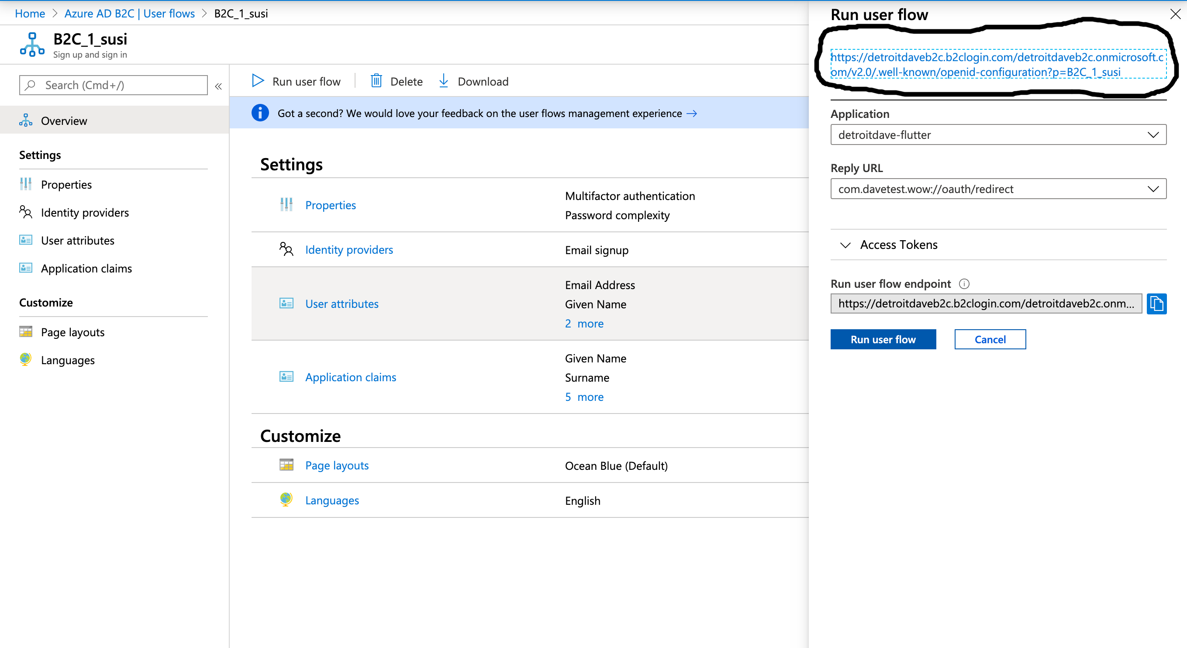Click User attributes icon in main Settings list
The image size is (1187, 648).
point(286,303)
